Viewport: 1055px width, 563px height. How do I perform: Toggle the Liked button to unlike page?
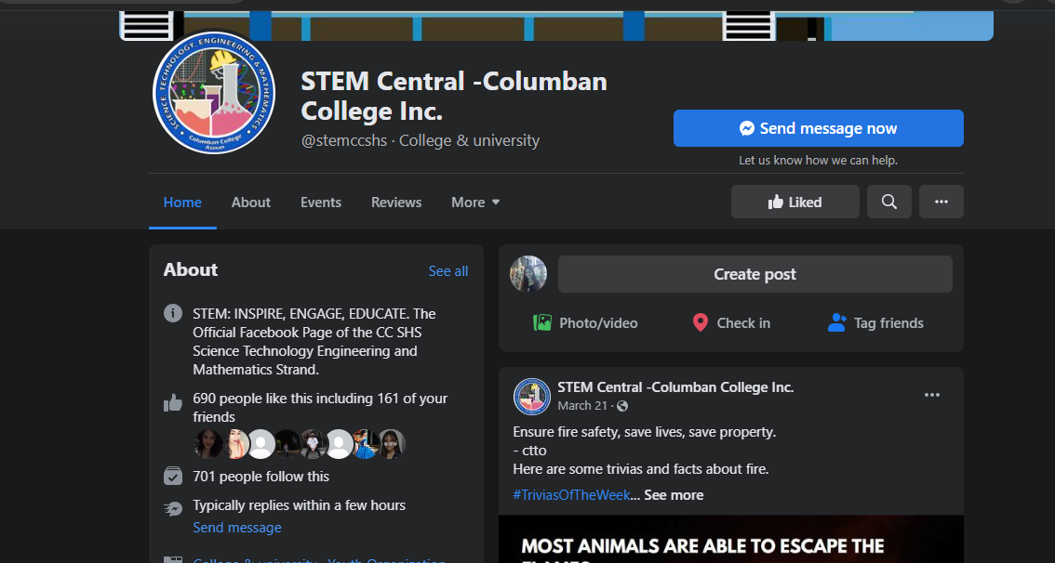(x=795, y=202)
